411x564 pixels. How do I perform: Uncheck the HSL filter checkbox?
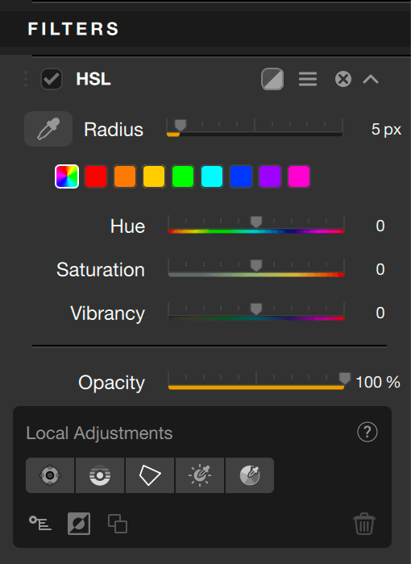point(52,79)
